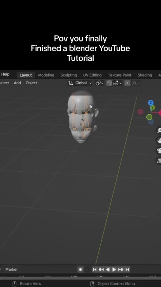Open the UV Editing workspace tab
The width and height of the screenshot is (161, 287).
tap(92, 75)
